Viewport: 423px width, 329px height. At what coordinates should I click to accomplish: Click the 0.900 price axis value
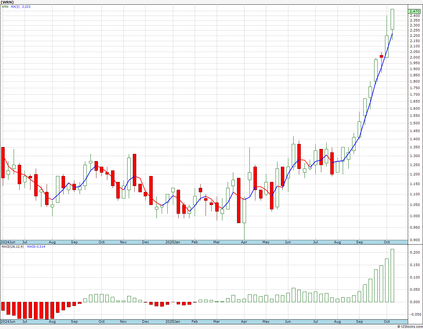click(415, 240)
